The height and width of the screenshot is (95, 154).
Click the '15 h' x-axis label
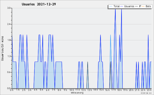click(101, 90)
